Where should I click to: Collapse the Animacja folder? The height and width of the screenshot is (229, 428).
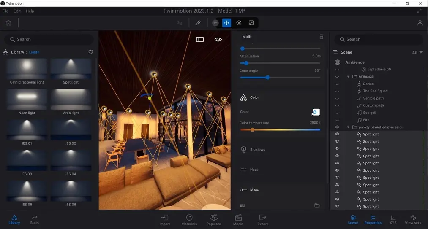(x=348, y=77)
